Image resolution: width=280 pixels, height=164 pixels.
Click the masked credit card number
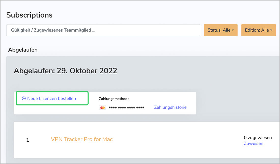coord(126,108)
